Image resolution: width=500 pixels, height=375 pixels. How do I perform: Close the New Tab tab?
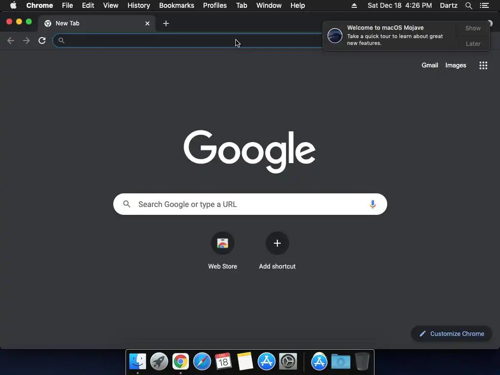point(147,23)
